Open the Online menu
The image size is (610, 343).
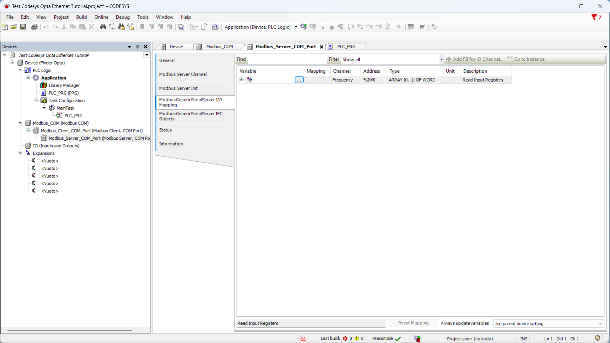101,17
